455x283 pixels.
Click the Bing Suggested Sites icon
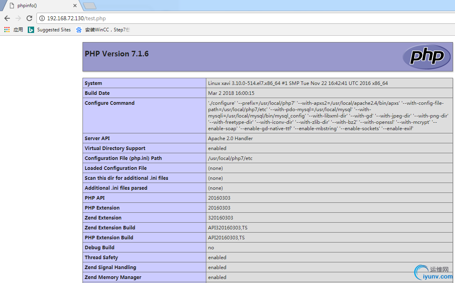[31, 30]
